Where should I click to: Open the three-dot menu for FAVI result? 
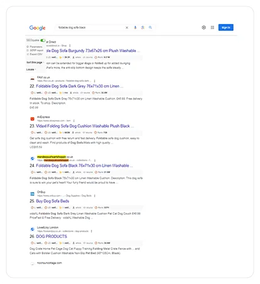point(94,81)
